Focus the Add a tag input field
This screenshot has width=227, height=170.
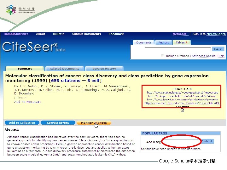[x=181, y=141]
